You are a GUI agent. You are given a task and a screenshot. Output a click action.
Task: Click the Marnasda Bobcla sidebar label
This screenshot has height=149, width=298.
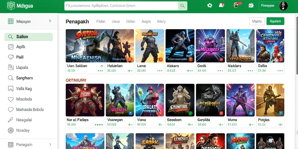(30, 110)
